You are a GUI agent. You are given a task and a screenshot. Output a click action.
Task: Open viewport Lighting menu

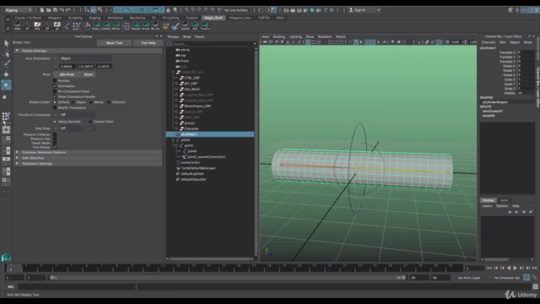pos(295,36)
